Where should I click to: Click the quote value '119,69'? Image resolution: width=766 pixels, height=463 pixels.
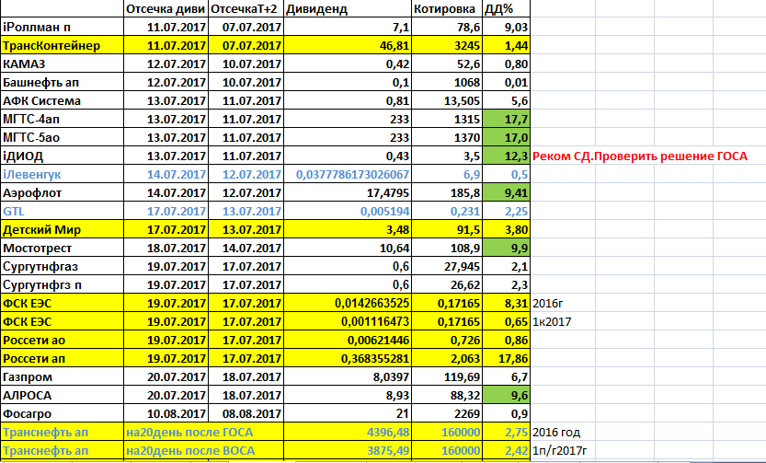[x=447, y=377]
